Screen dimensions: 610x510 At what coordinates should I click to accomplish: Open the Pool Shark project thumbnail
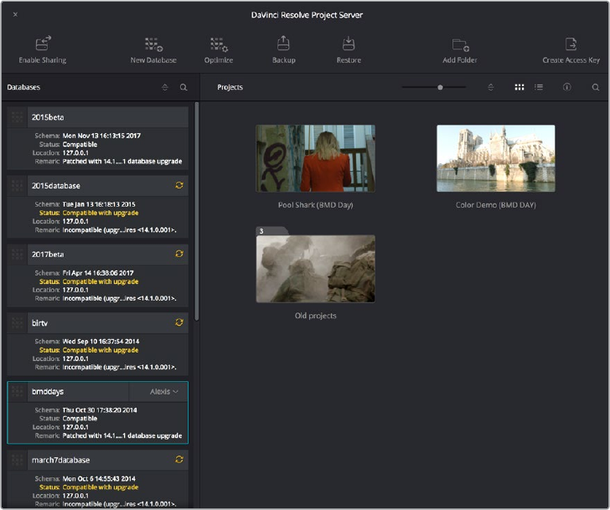point(316,158)
